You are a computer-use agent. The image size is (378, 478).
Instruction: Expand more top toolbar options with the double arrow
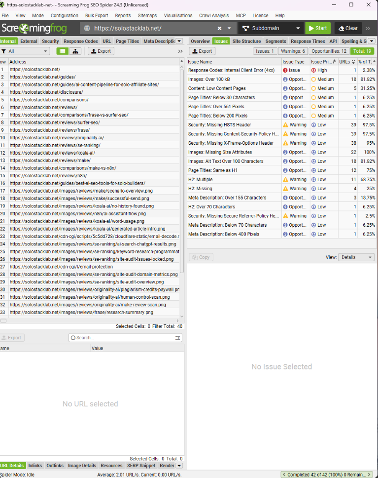pyautogui.click(x=368, y=28)
